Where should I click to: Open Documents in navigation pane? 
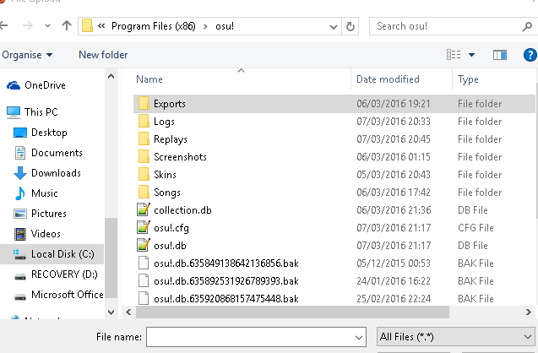(57, 153)
